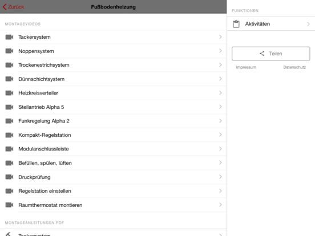Click the clipboard icon next to Aktivitäten
Image resolution: width=315 pixels, height=236 pixels.
pyautogui.click(x=236, y=24)
